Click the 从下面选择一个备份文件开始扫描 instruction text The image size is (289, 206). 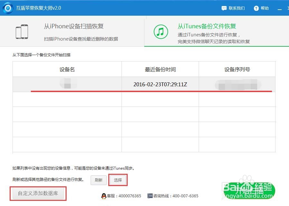[41, 55]
